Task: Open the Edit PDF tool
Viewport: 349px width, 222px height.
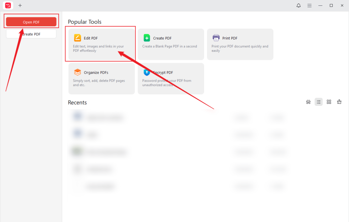Action: (x=100, y=44)
